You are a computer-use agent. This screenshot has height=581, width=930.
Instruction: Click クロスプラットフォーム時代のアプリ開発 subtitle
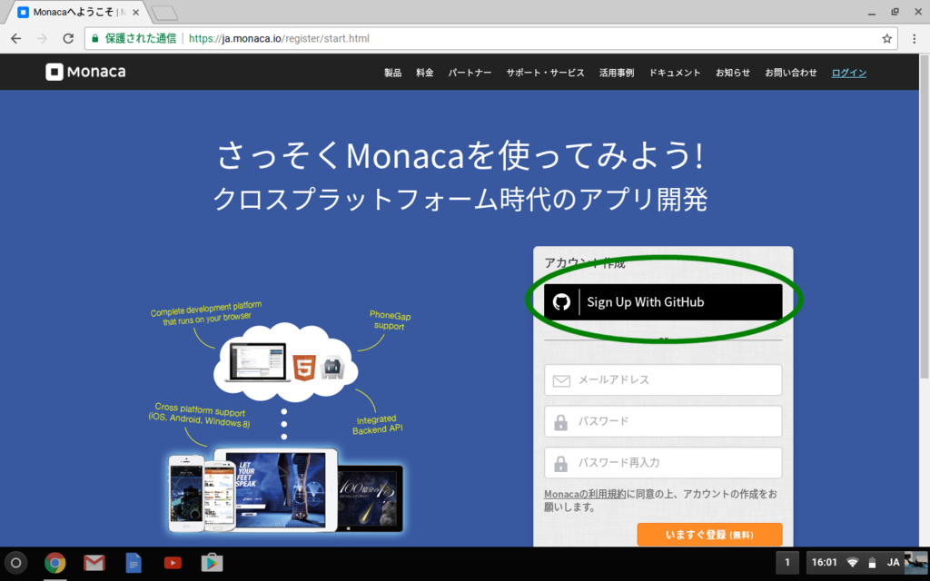460,199
